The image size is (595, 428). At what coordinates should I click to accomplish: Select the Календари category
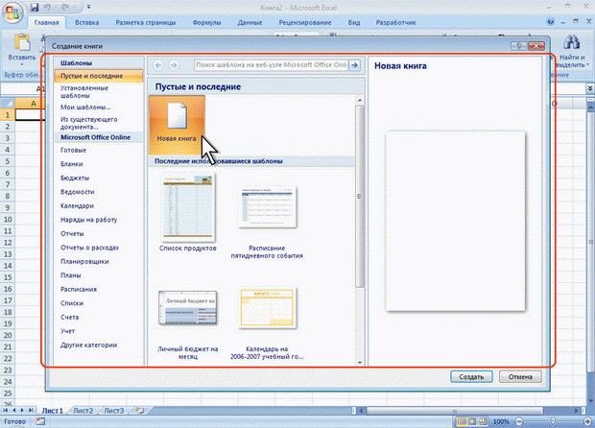tap(77, 206)
